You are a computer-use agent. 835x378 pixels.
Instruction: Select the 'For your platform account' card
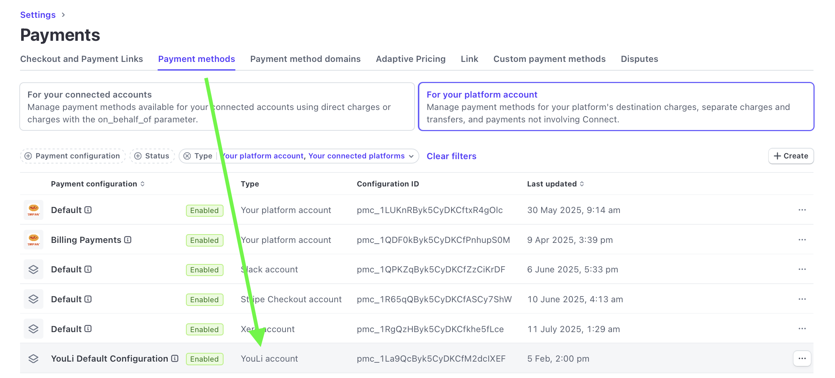coord(615,107)
